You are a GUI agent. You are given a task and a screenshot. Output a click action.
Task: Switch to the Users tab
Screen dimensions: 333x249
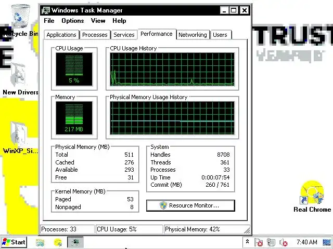tap(220, 35)
